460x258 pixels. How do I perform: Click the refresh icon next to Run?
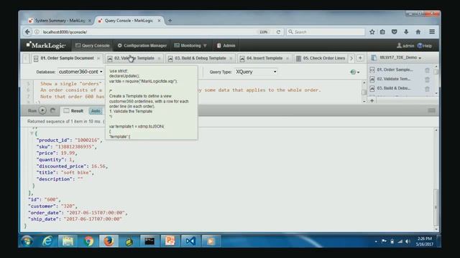coord(52,110)
